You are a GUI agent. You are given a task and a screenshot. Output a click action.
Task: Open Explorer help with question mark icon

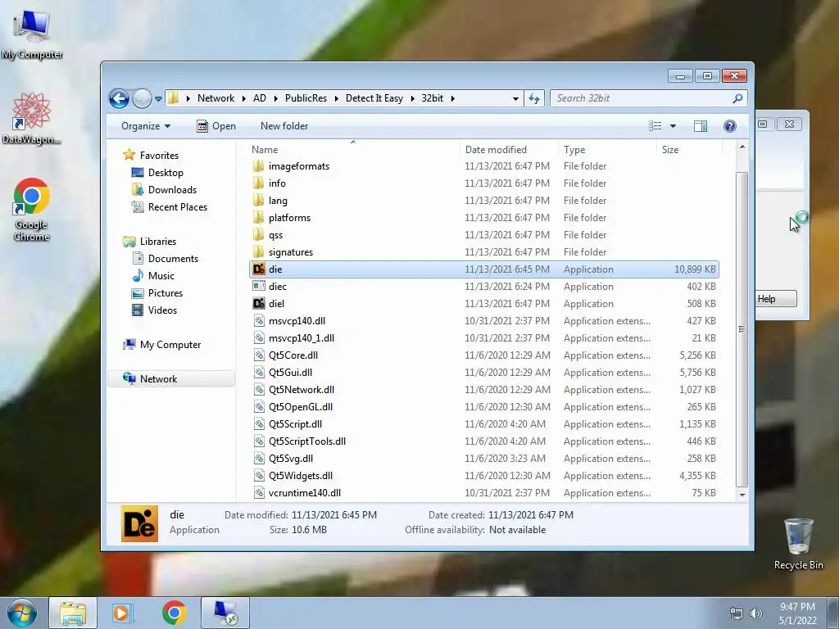point(729,126)
